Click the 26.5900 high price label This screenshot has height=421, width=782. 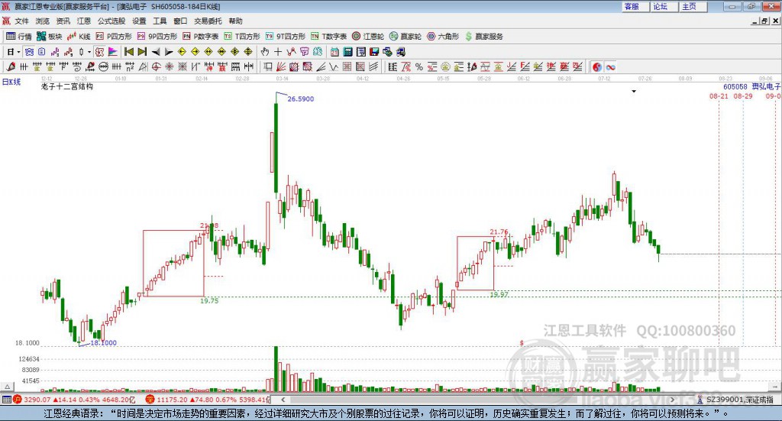coord(301,99)
